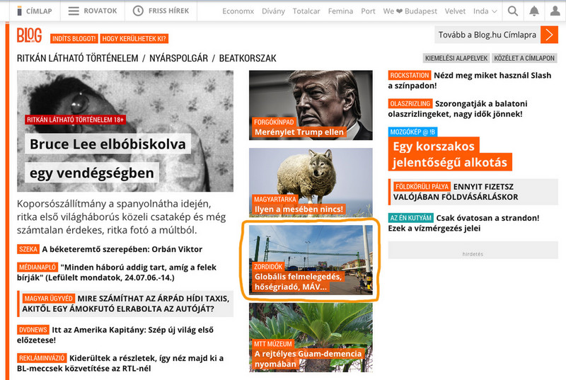This screenshot has width=566, height=380.
Task: Open Ennyit fizetsz valójában földvásárláskor article
Action: (456, 192)
